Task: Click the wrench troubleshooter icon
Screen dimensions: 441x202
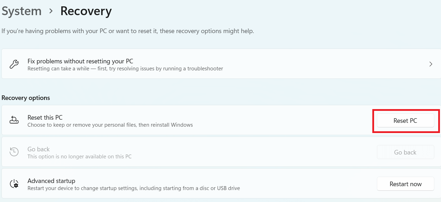Action: pyautogui.click(x=14, y=64)
